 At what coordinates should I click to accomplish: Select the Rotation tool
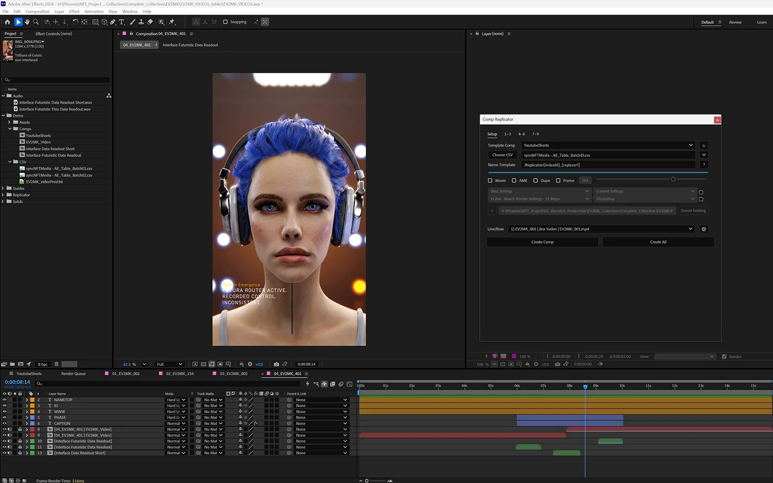[75, 22]
